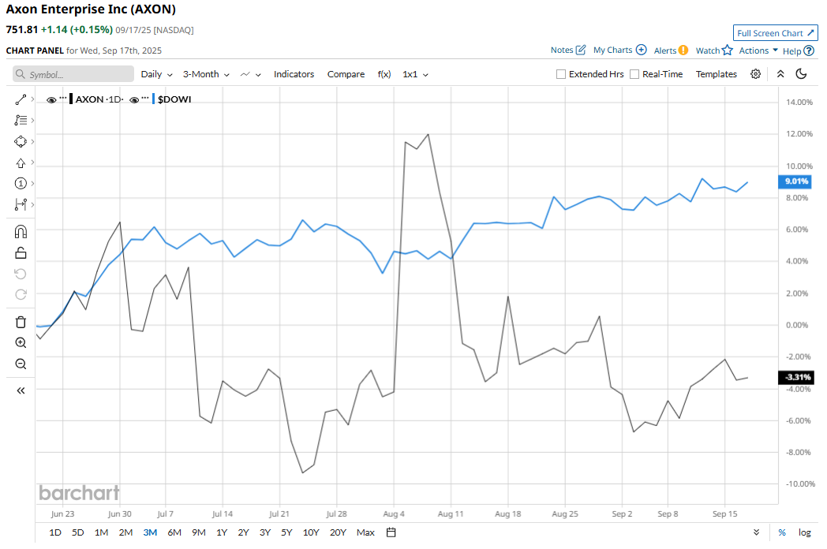
Task: Open My Charts
Action: (619, 50)
